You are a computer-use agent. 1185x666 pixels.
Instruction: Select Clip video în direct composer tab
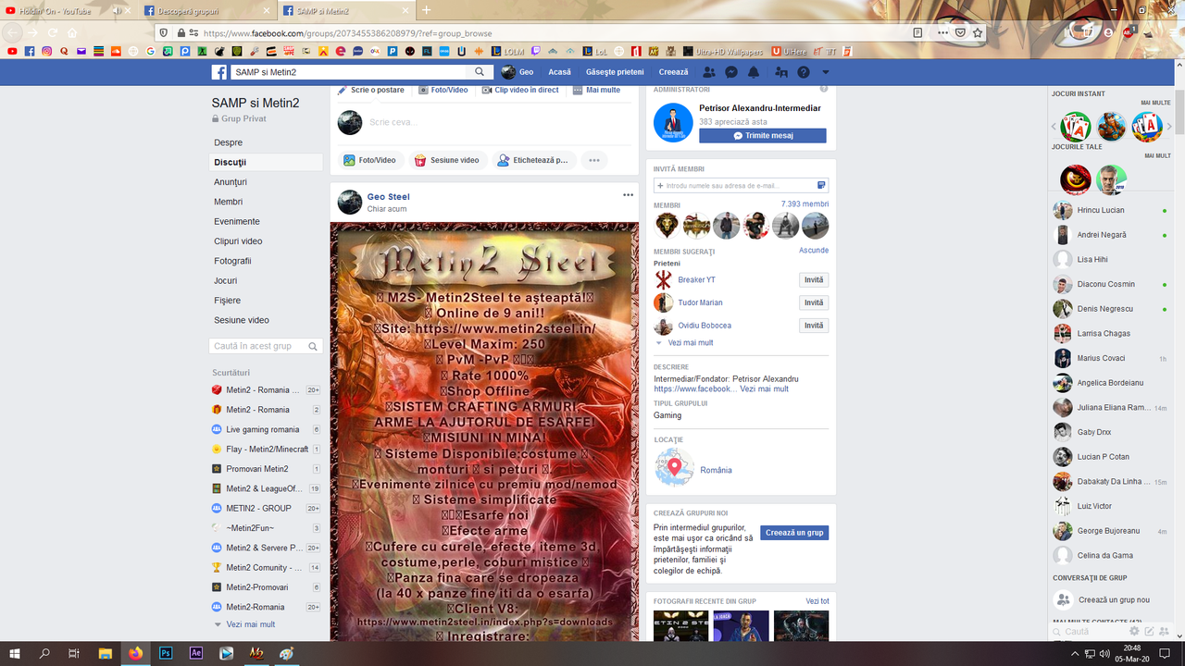click(519, 90)
